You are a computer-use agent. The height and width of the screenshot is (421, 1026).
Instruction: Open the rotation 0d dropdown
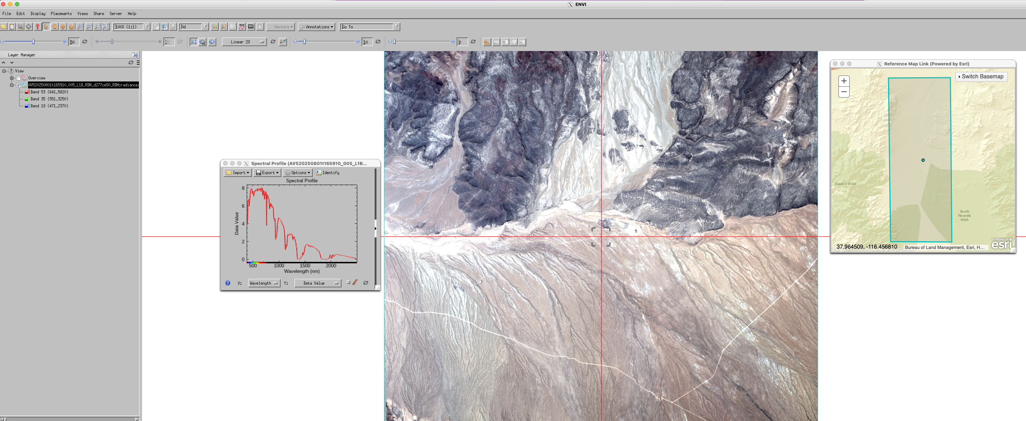tap(205, 27)
